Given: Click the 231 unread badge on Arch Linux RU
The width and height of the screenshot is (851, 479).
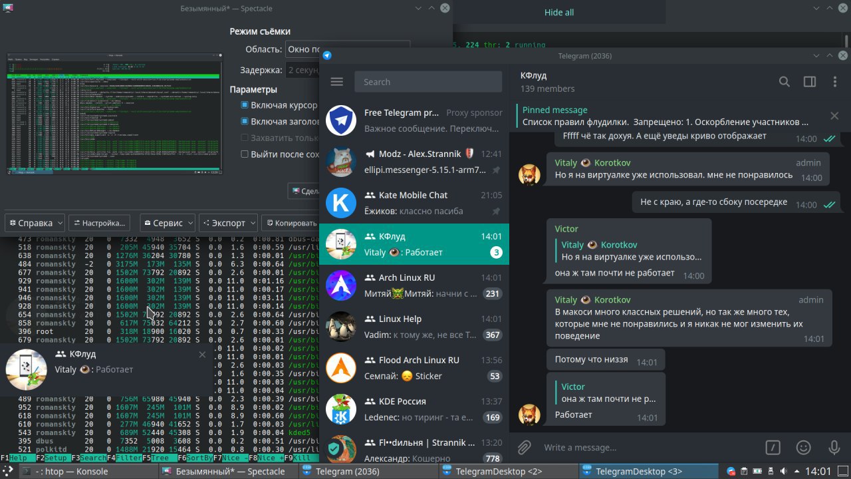Looking at the screenshot, I should (x=492, y=293).
